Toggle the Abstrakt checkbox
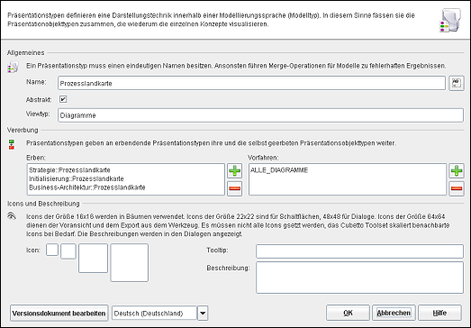This screenshot has height=328, width=471. click(63, 99)
